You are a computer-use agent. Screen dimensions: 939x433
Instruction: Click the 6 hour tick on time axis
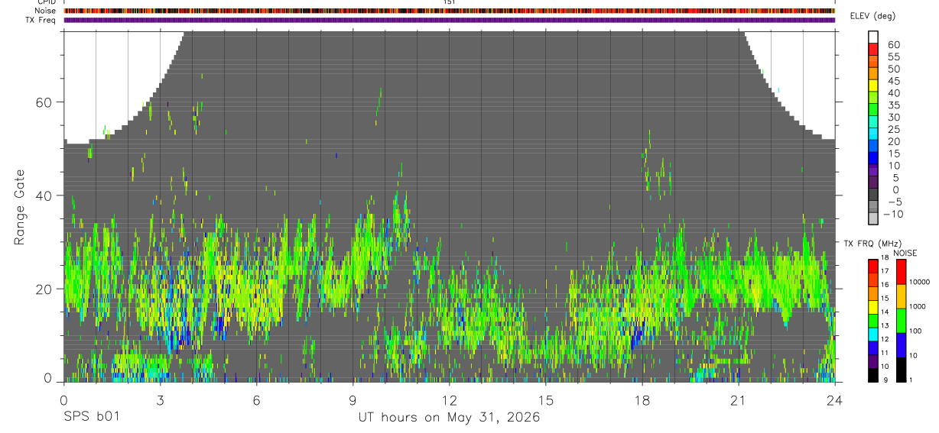(256, 399)
